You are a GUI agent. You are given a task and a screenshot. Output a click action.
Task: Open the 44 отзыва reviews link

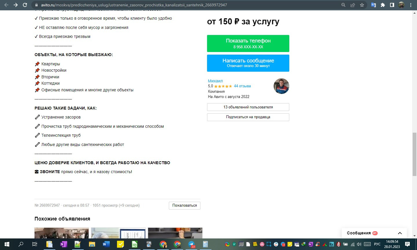[242, 86]
